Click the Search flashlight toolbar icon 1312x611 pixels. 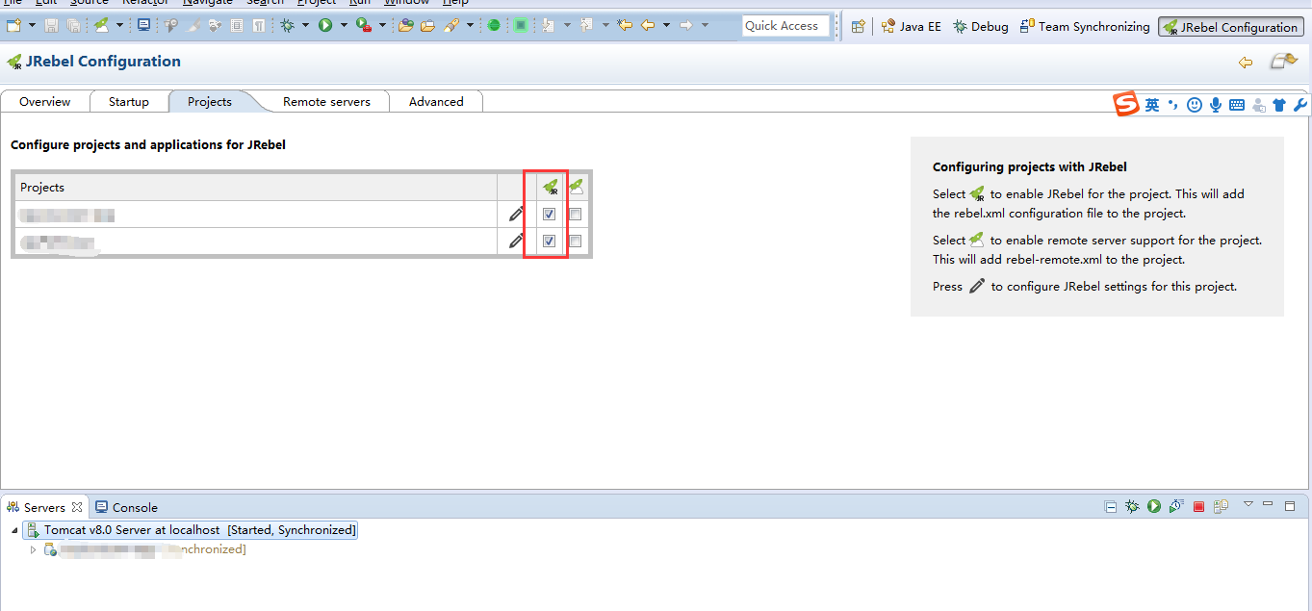[x=450, y=25]
